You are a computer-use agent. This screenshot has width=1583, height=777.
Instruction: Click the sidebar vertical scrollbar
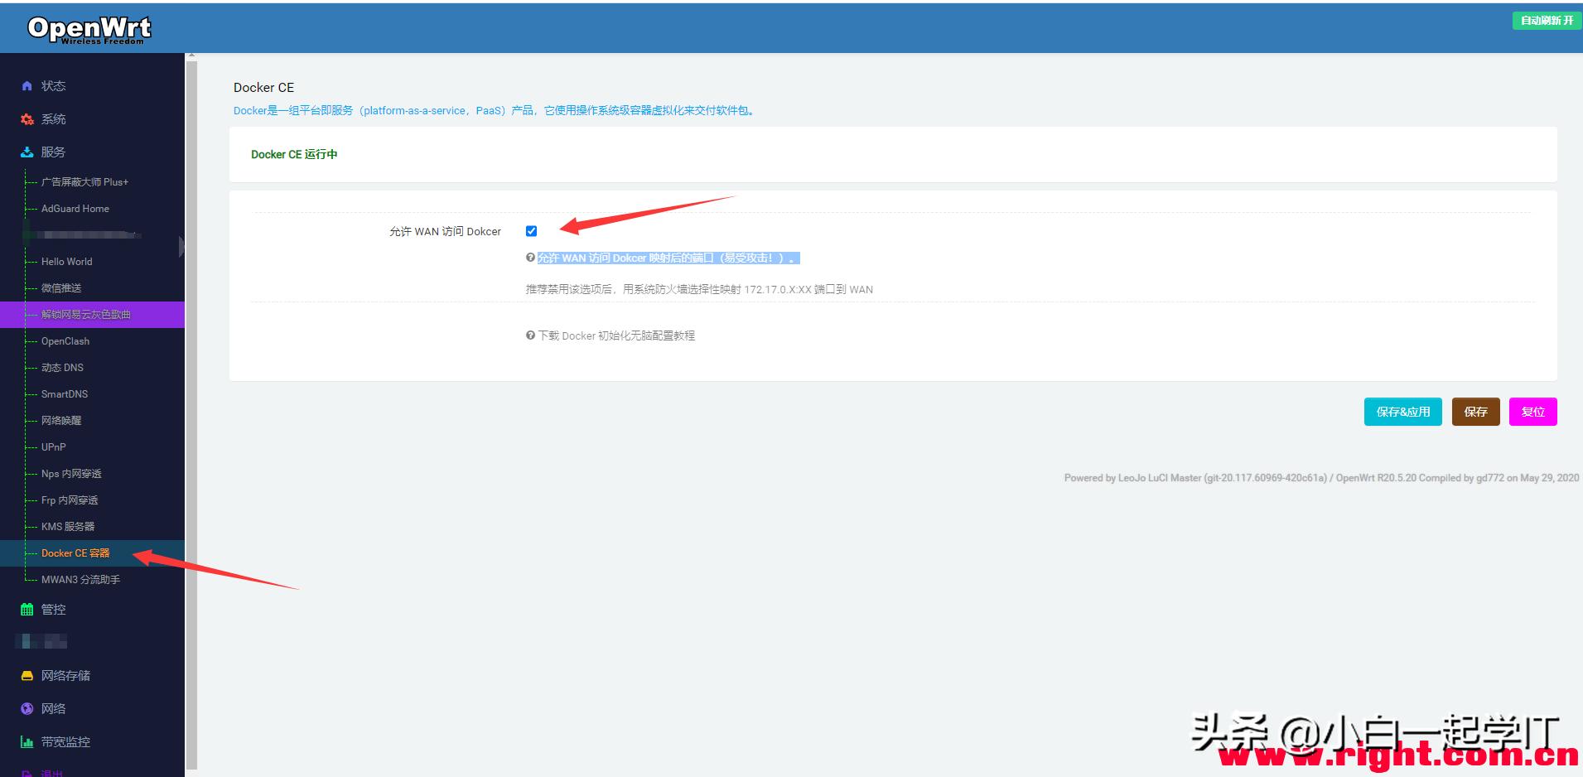[x=191, y=414]
